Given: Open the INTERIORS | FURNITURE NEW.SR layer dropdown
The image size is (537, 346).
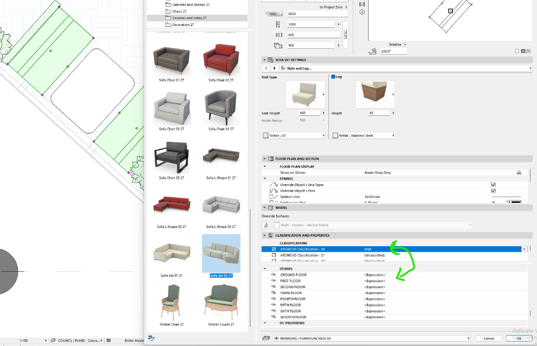Looking at the screenshot, I should coord(372,338).
